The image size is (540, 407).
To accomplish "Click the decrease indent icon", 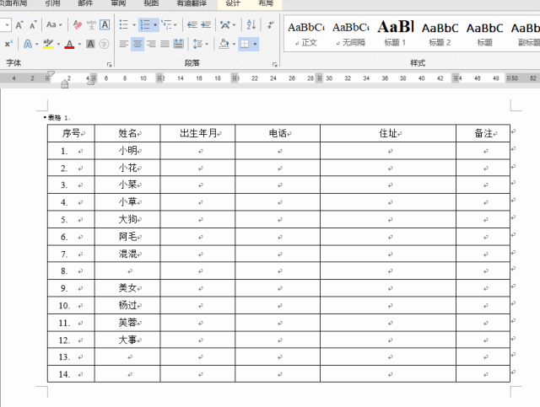I will point(192,25).
